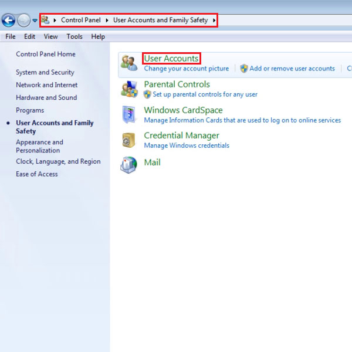Click the Credential Manager safe icon
The width and height of the screenshot is (352, 352).
click(x=128, y=140)
